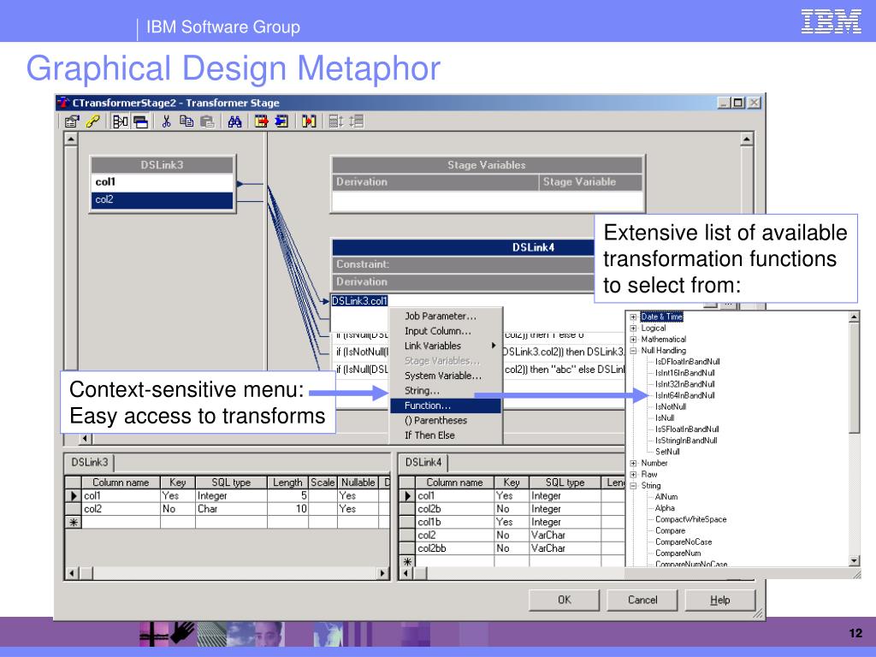Click the Column auto-match icon
Viewport: 876px width, 657px height.
coord(309,121)
